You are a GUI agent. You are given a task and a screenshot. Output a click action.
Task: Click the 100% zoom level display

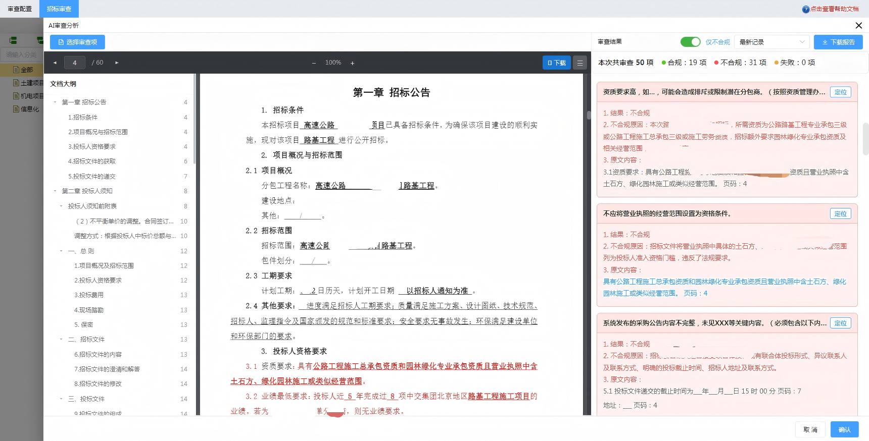tap(333, 63)
